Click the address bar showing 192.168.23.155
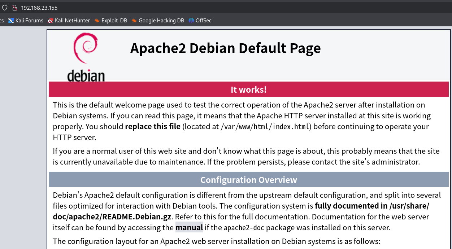The image size is (452, 249). point(39,8)
